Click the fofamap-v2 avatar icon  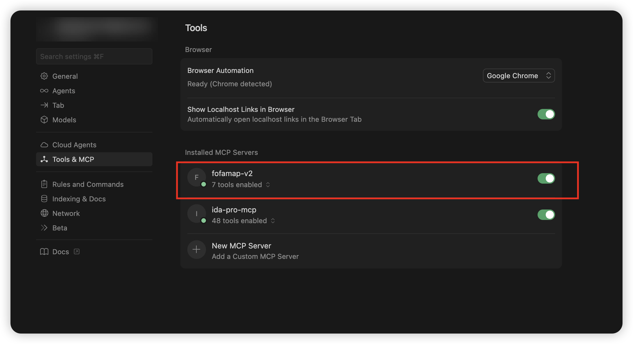pos(196,177)
